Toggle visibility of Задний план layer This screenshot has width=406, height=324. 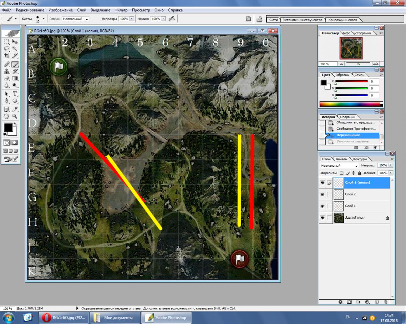pyautogui.click(x=322, y=218)
